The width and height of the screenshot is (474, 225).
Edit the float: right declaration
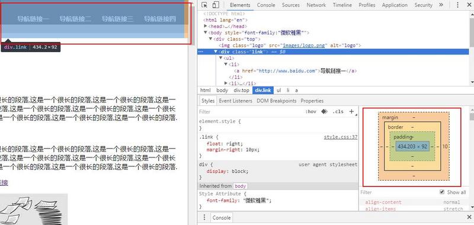[225, 144]
